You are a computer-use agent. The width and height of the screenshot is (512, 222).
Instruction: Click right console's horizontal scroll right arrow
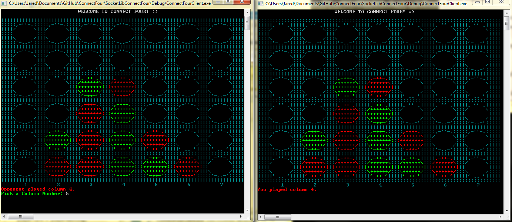501,217
